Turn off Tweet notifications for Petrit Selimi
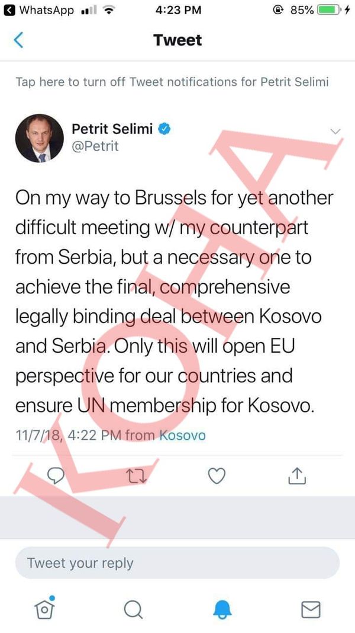355x633 pixels. click(172, 82)
